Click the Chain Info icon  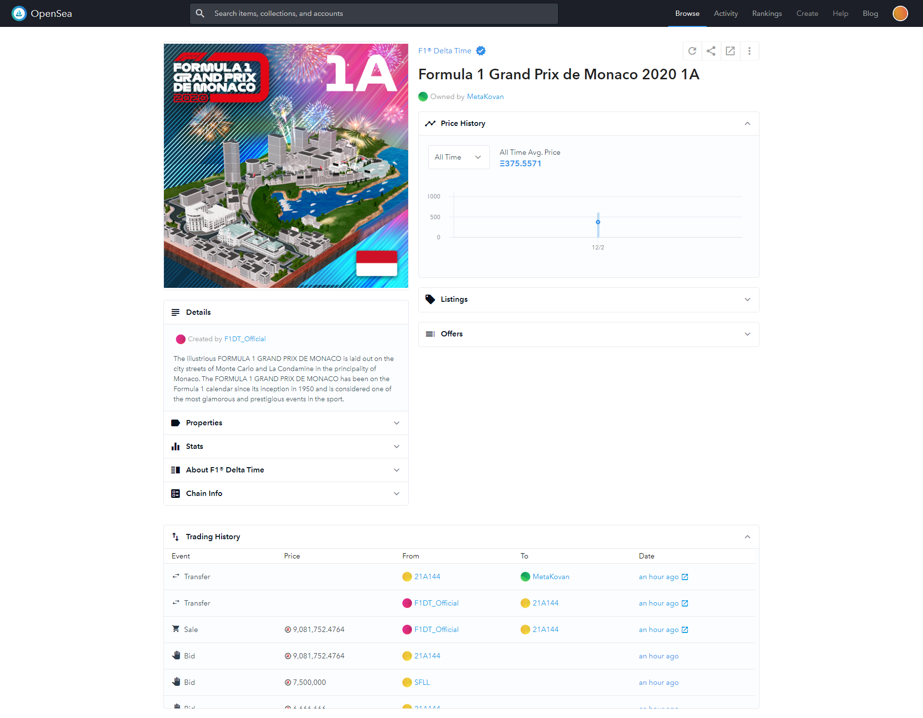pos(175,494)
